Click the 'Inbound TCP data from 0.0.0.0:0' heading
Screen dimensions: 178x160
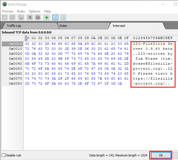pyautogui.click(x=26, y=32)
